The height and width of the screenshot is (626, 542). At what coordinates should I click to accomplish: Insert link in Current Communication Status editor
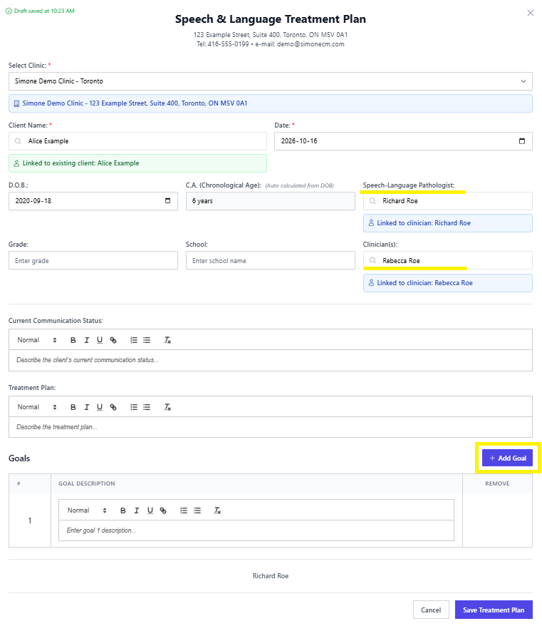point(113,340)
